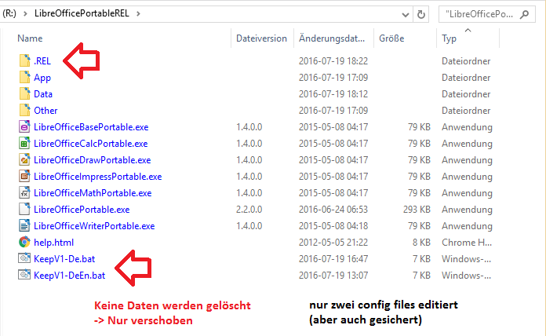546x336 pixels.
Task: Select LibreOfficeImpressPortable.exe file name
Action: tap(98, 177)
